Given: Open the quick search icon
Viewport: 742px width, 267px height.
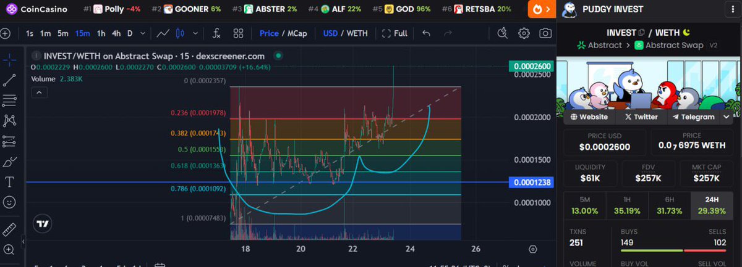Looking at the screenshot, I should (x=502, y=33).
